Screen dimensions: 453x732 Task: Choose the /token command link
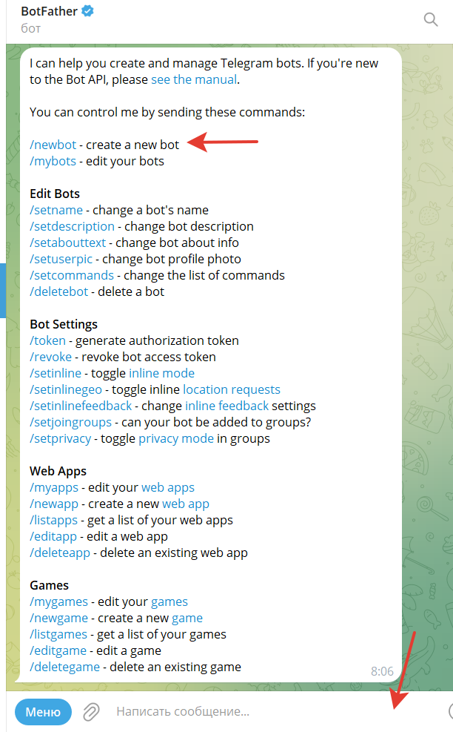[x=48, y=340]
